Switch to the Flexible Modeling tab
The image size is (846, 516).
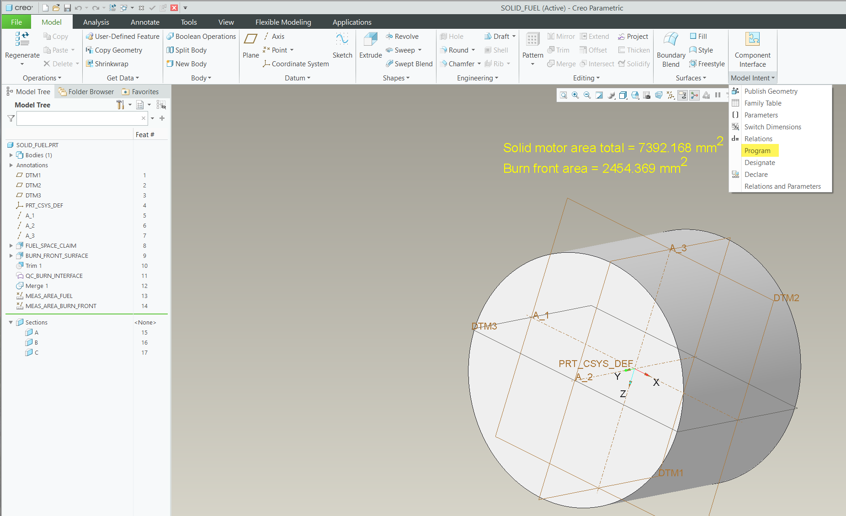pyautogui.click(x=283, y=21)
